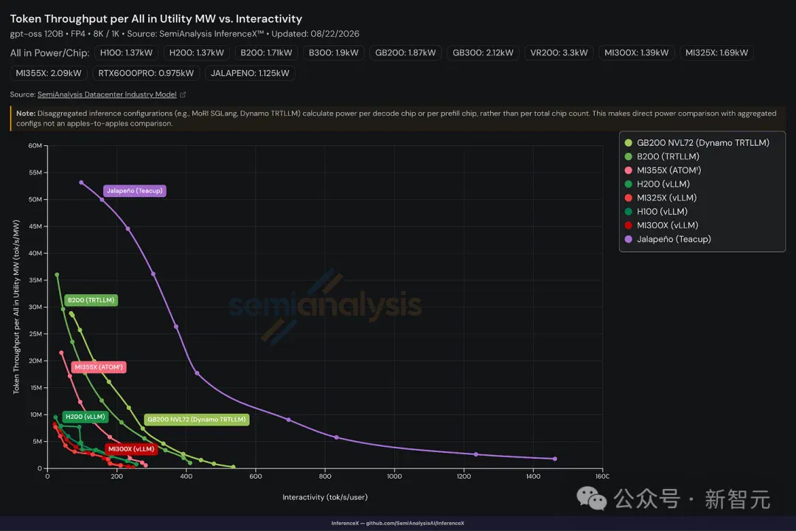Toggle GB200 NVL72 (Dynamo TRTLLM) legend entry
This screenshot has height=531, width=796.
(697, 143)
